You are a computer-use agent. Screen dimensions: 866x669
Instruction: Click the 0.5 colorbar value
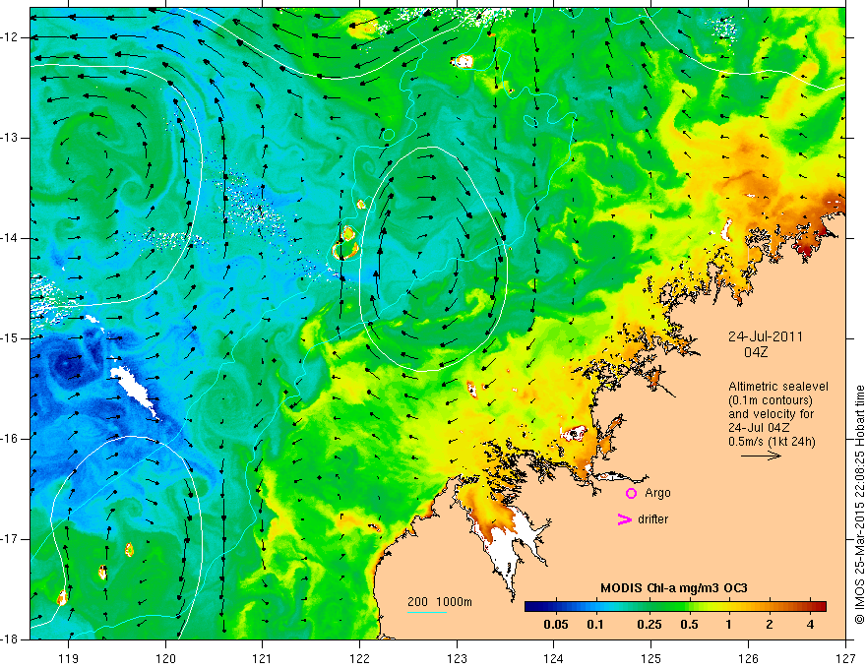coord(689,625)
